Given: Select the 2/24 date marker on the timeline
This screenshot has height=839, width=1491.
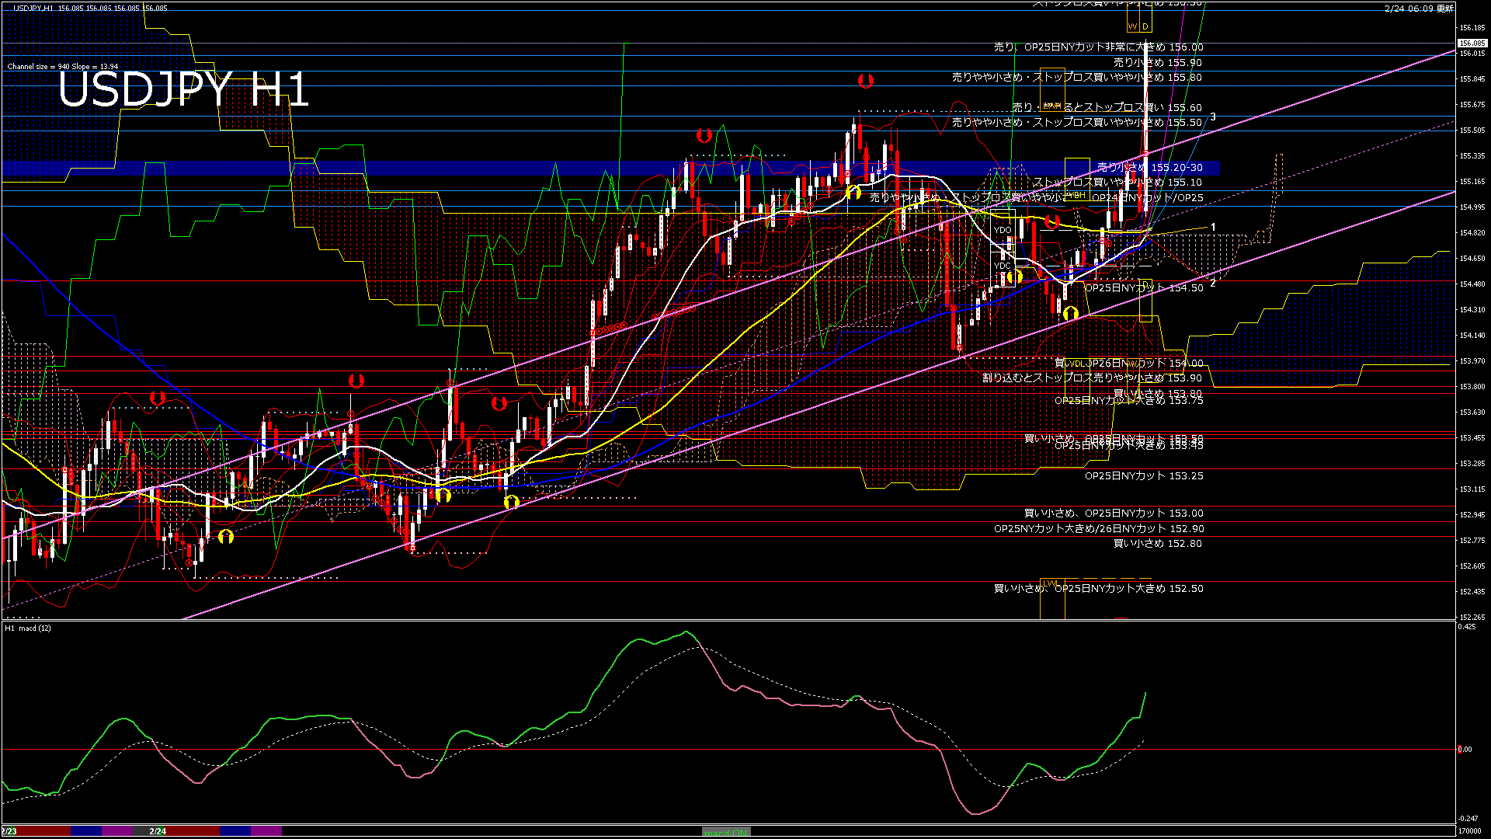Looking at the screenshot, I should tap(158, 831).
